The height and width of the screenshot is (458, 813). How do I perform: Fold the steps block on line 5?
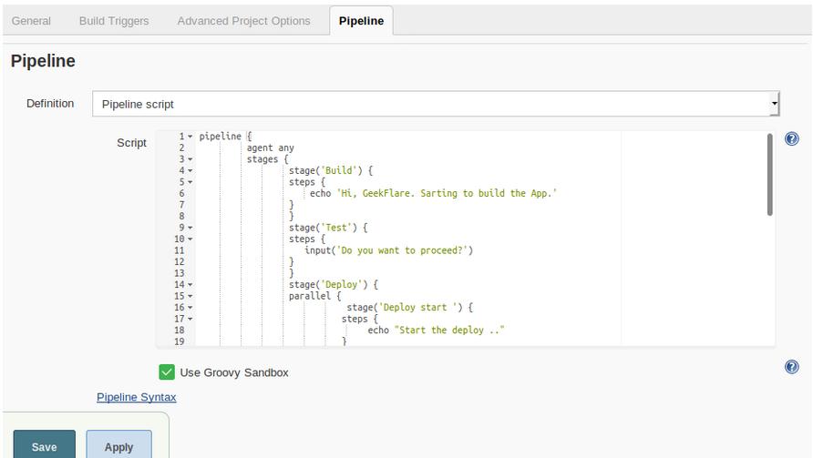[x=190, y=182]
